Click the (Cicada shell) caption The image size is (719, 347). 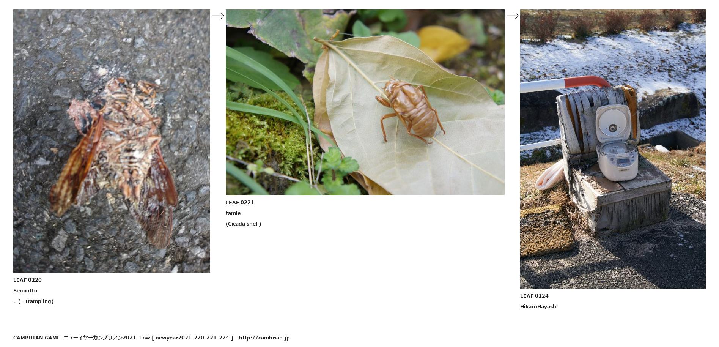pos(243,224)
